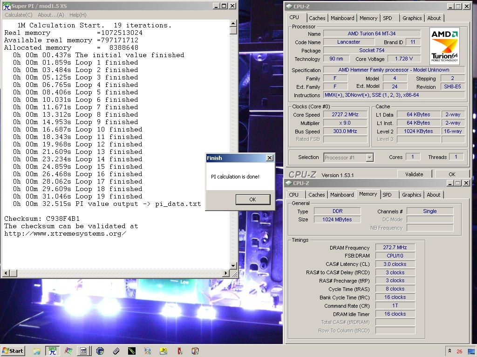Image resolution: width=477 pixels, height=357 pixels.
Task: Select Caches tab in top CPU-Z window
Action: click(x=317, y=18)
